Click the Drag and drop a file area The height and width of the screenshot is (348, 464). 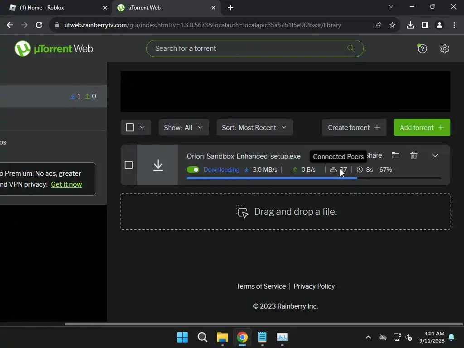[x=285, y=212]
